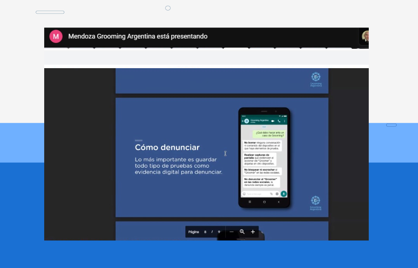Viewport: 418px width, 268px height.
Task: Click the phone's home navigation button
Action: (x=264, y=202)
